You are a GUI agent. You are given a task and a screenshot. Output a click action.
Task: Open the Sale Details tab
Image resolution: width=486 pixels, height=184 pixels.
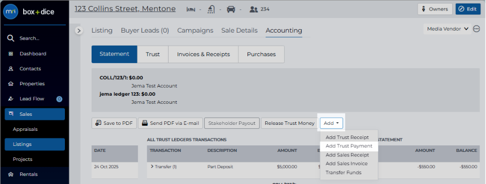[239, 31]
